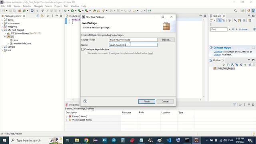Screen dimensions: 256x144
Task: Click the Windows search box
Action: click(x=36, y=140)
